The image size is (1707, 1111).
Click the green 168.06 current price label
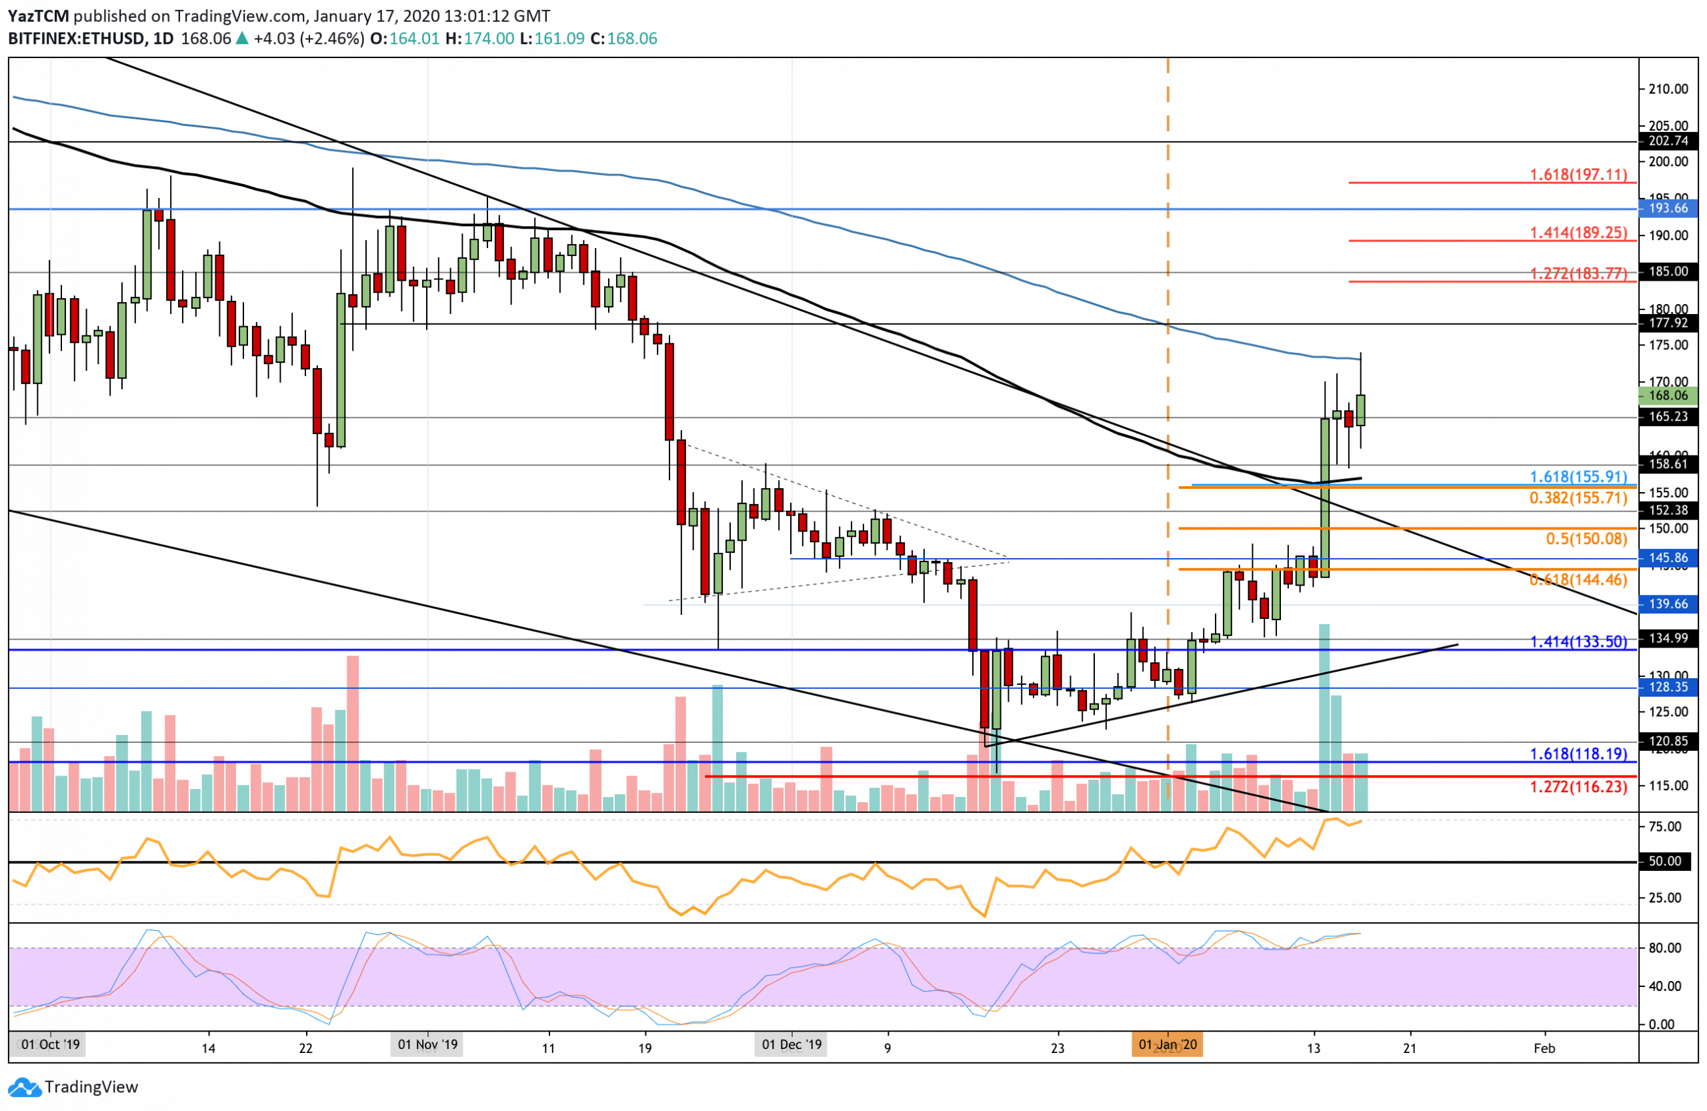click(1668, 395)
